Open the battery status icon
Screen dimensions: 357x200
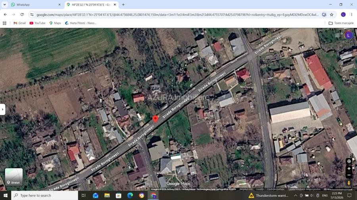[307, 196]
